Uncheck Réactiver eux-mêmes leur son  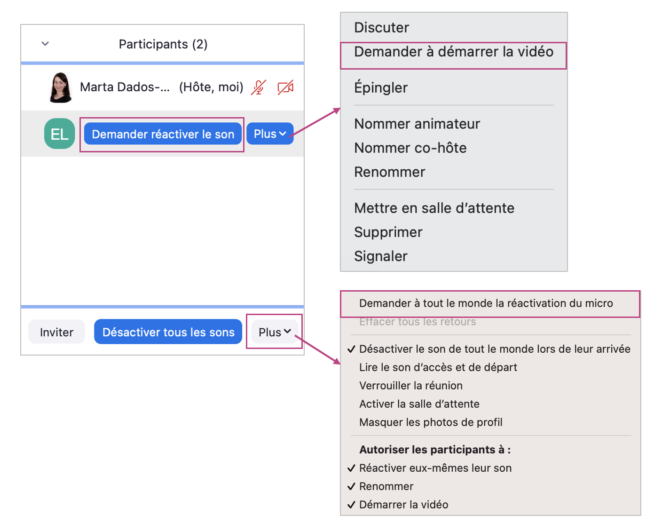435,468
